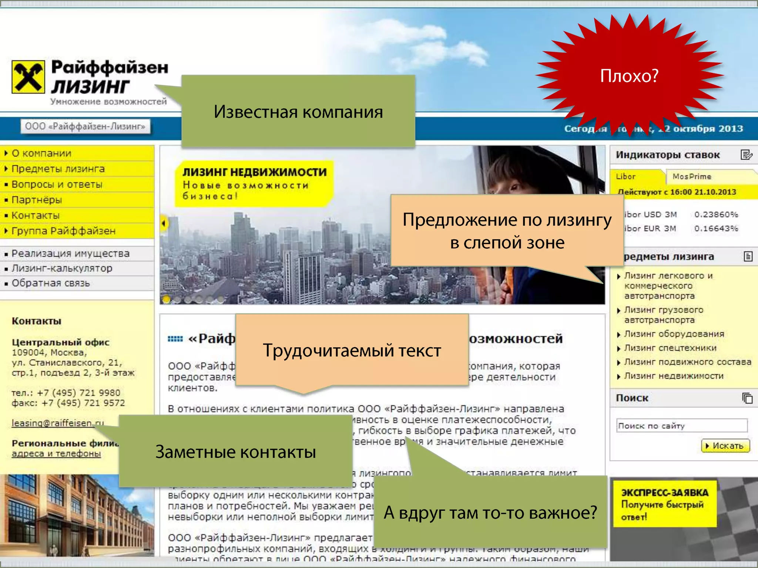Click the list icon beside Предметы лизинга
The image size is (758, 568).
(x=748, y=256)
